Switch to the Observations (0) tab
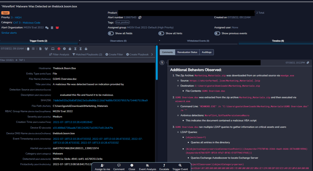Image resolution: width=313 pixels, height=171 pixels. coord(118,41)
